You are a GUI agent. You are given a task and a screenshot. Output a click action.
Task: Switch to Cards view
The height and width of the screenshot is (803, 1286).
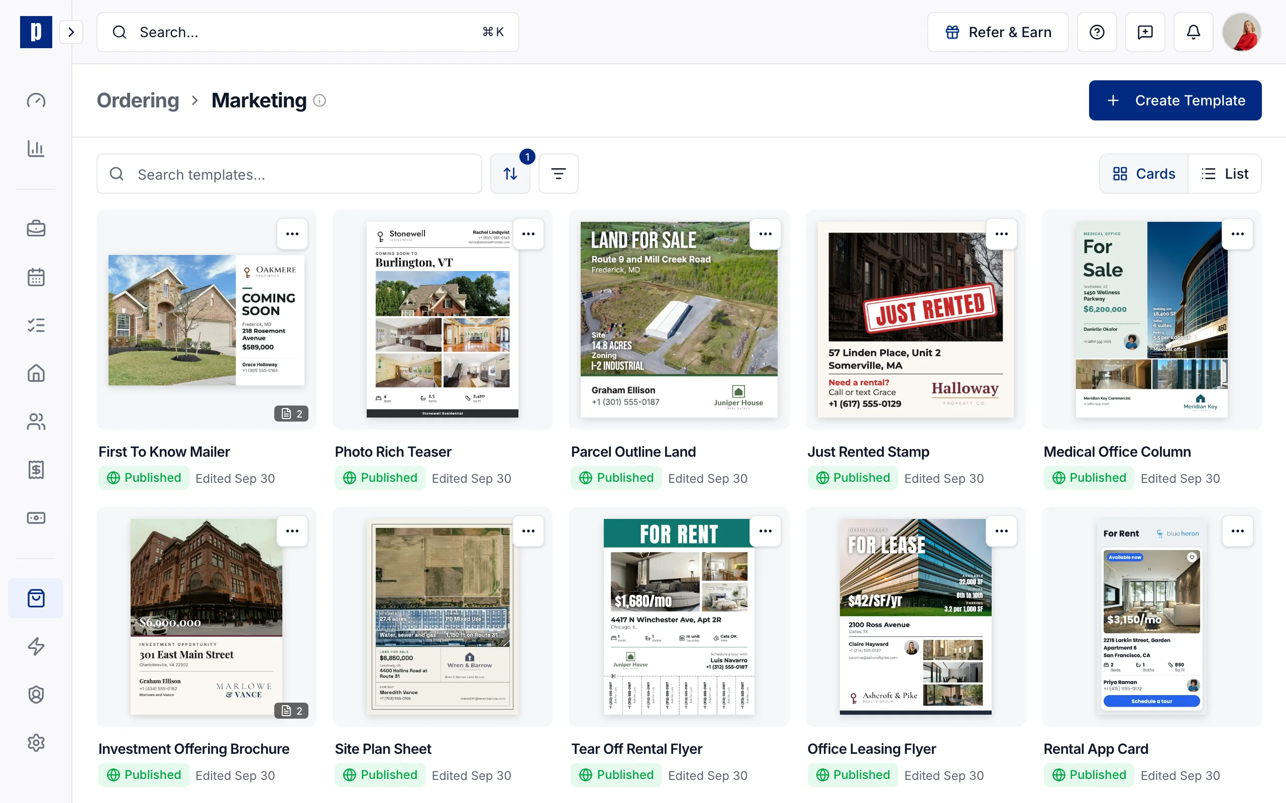tap(1144, 174)
